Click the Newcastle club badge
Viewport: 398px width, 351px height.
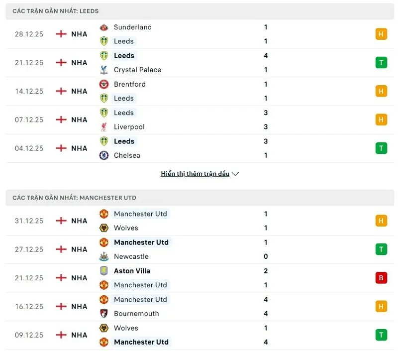(103, 256)
